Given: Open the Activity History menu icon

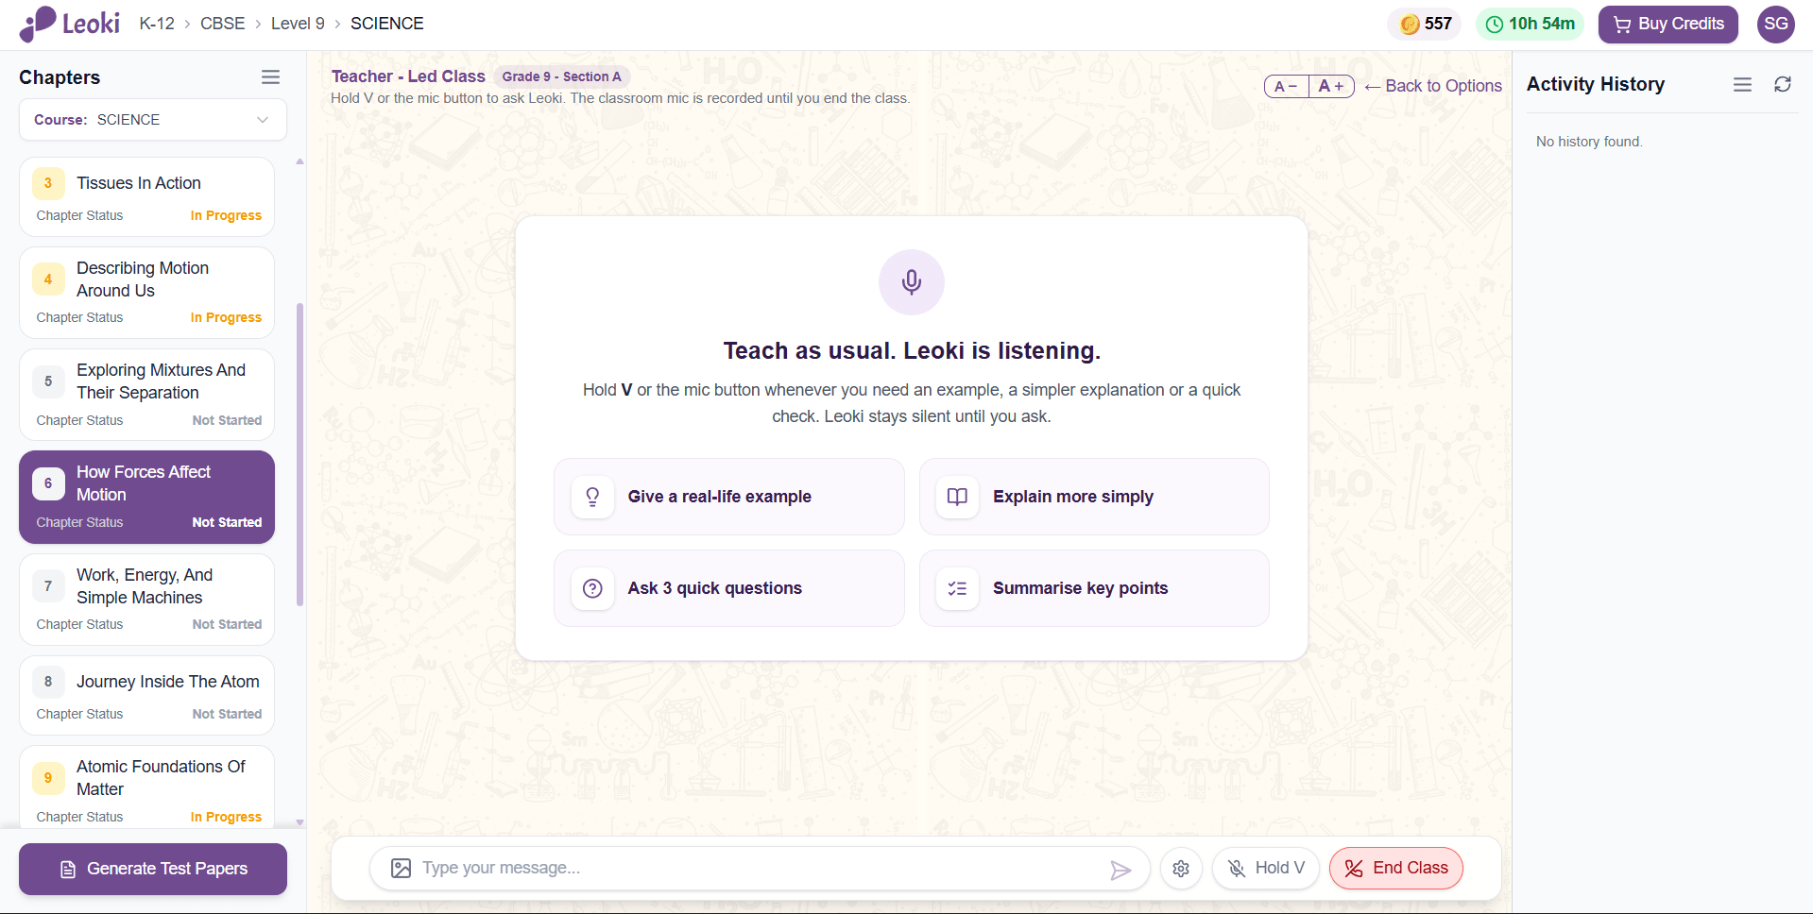Looking at the screenshot, I should pyautogui.click(x=1742, y=85).
